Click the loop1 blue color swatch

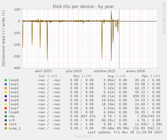6,84
